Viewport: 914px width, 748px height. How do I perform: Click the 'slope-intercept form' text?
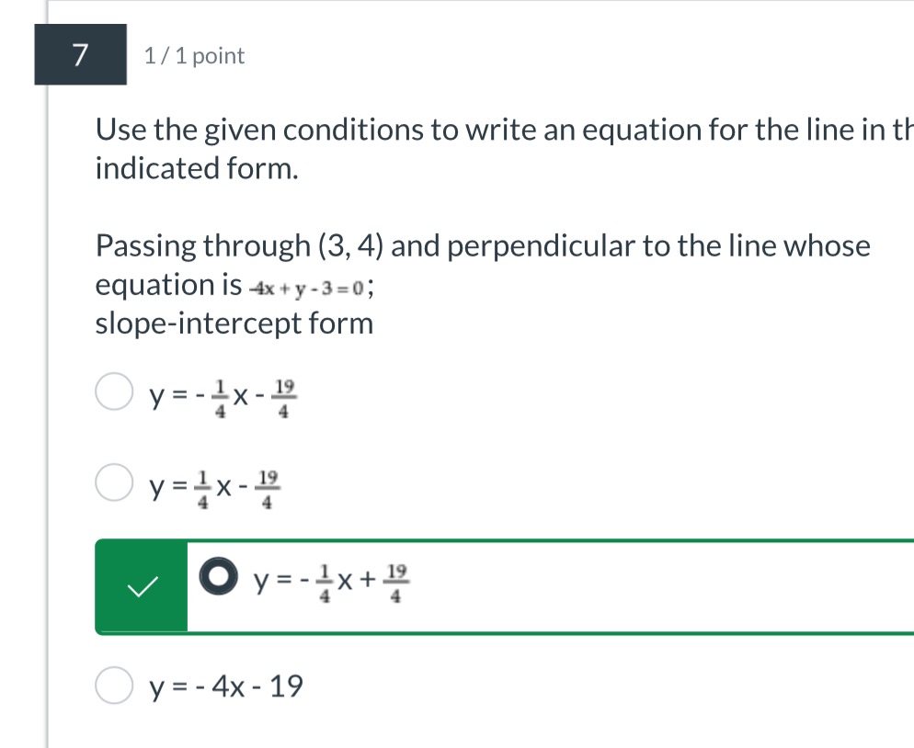pyautogui.click(x=234, y=323)
